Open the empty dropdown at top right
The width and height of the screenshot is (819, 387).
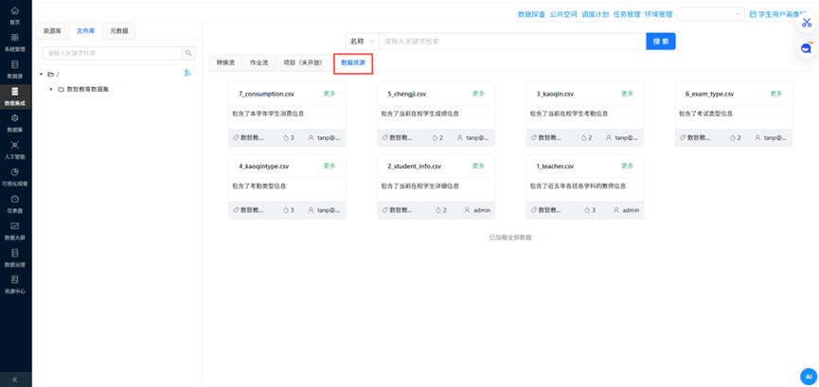(710, 14)
